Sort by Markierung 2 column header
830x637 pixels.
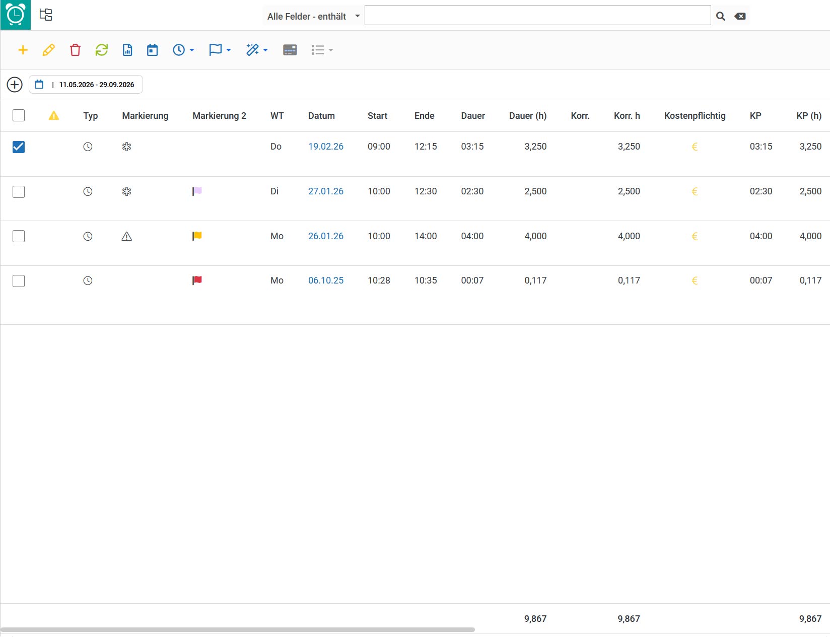pyautogui.click(x=219, y=116)
